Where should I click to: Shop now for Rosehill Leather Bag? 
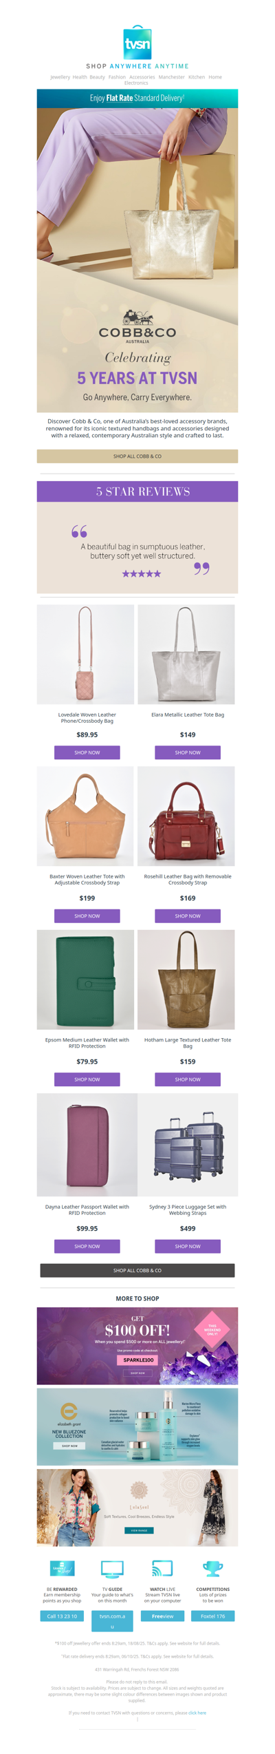(x=188, y=916)
